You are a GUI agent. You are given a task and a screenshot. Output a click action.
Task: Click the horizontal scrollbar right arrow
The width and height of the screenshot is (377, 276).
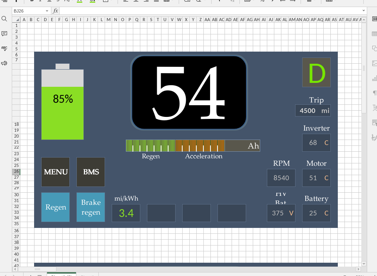358,269
